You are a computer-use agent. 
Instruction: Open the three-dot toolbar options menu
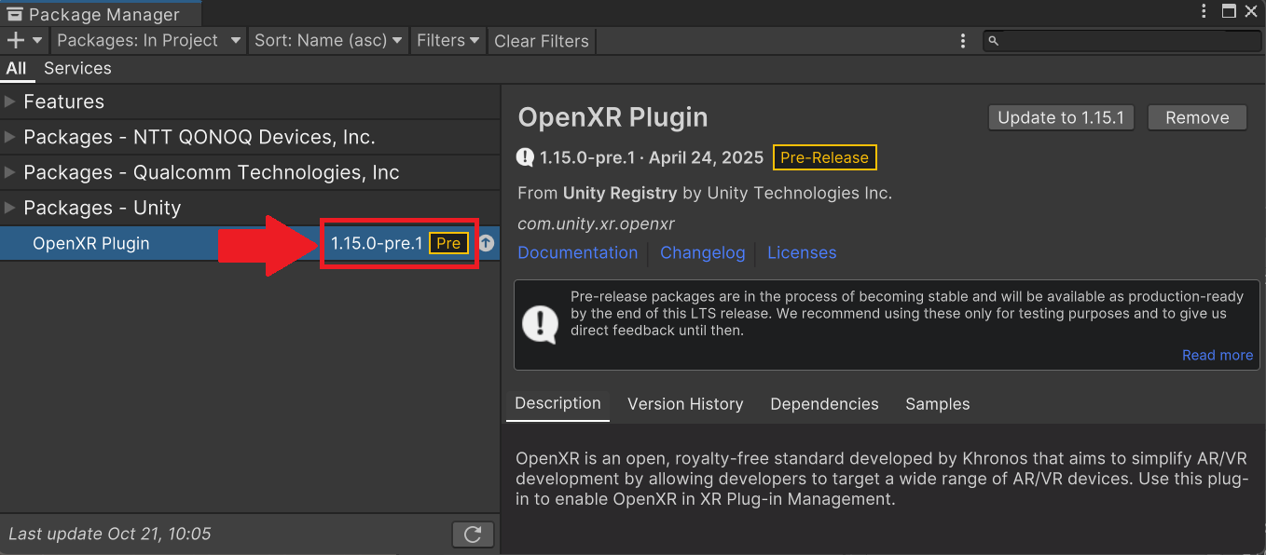(963, 41)
